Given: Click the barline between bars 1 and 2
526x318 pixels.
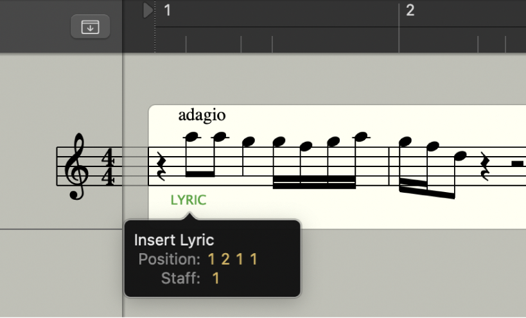Looking at the screenshot, I should coord(390,166).
